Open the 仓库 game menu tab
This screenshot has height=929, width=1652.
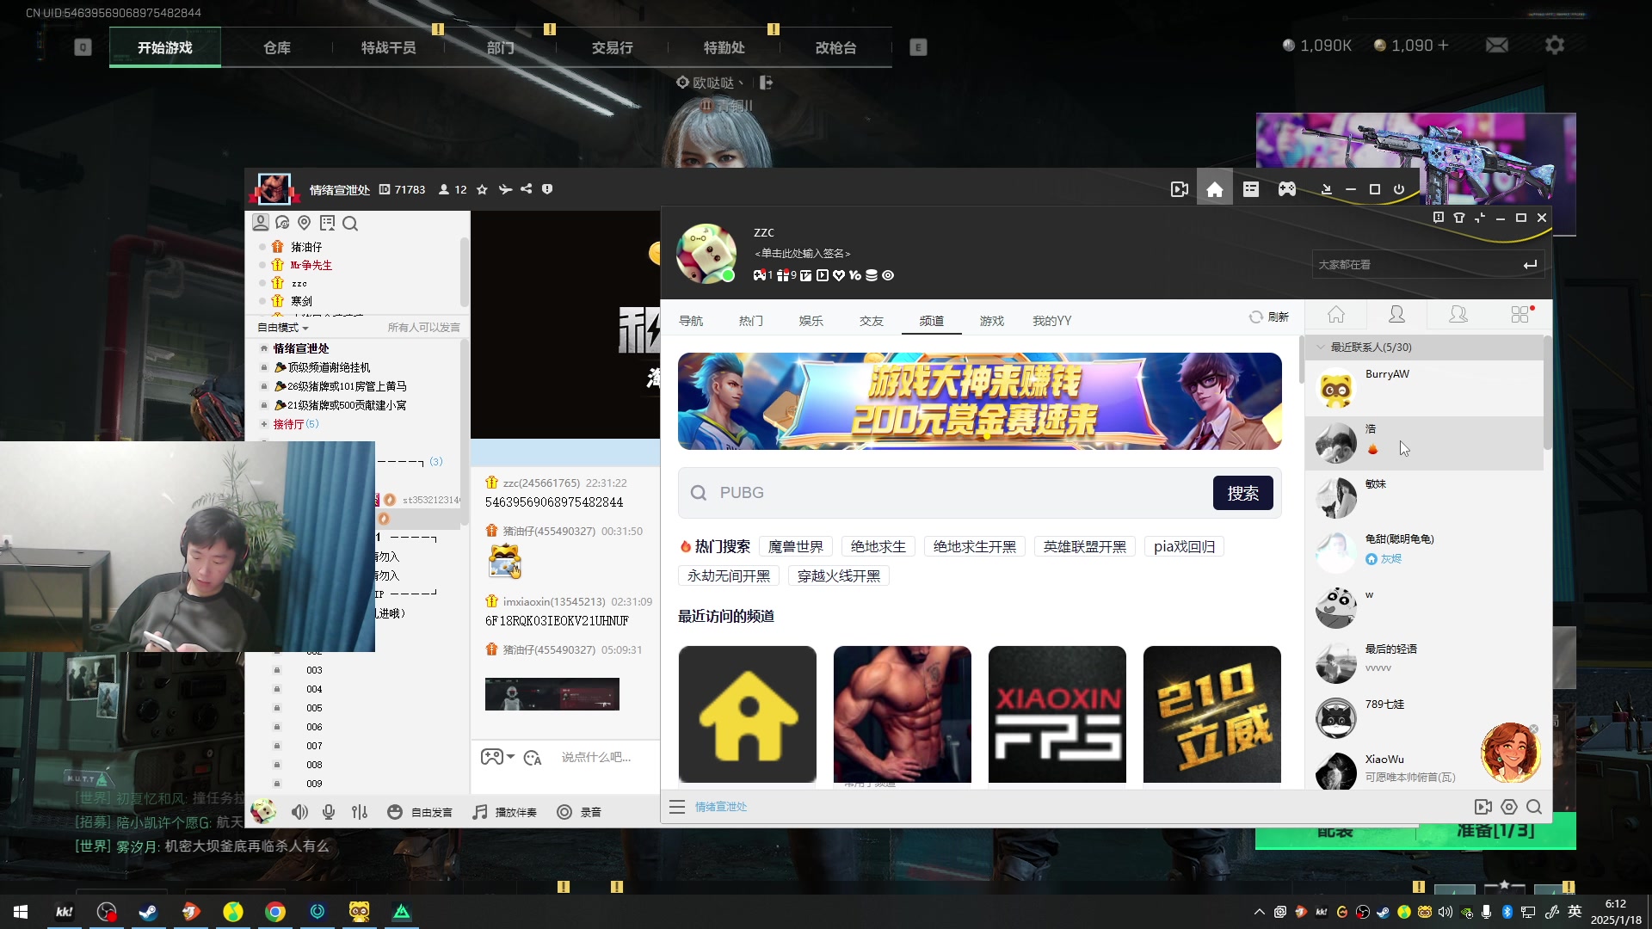[x=276, y=48]
